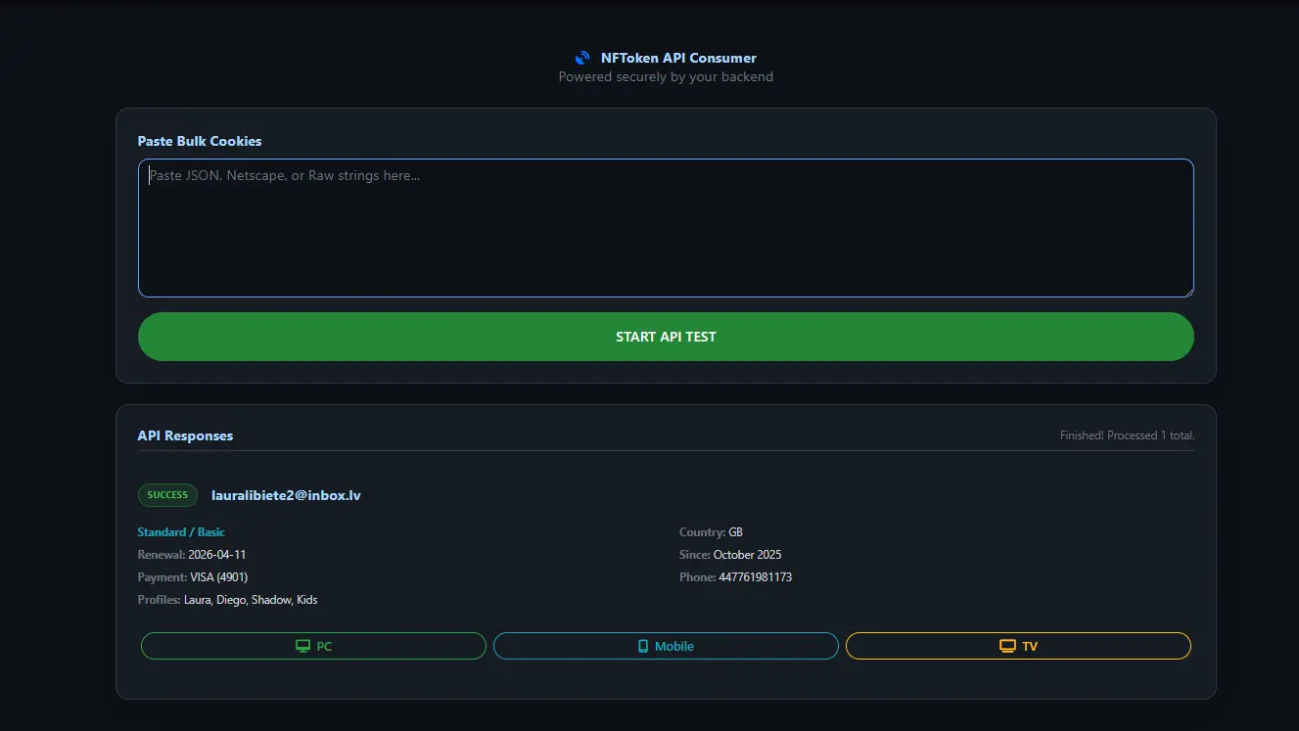Click the Phone number 447761981173

tap(756, 577)
